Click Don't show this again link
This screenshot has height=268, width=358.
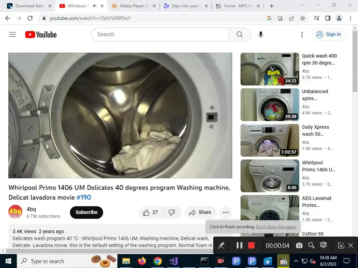coord(276,227)
